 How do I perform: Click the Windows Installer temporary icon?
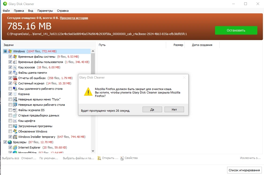click(15, 137)
